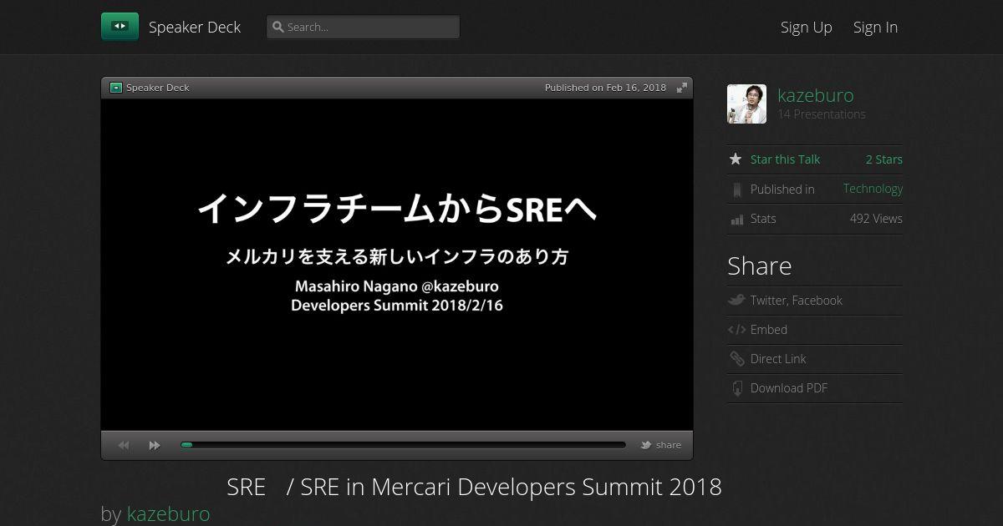The image size is (1003, 526).
Task: Go to previous slide with rewind icon
Action: [x=124, y=445]
